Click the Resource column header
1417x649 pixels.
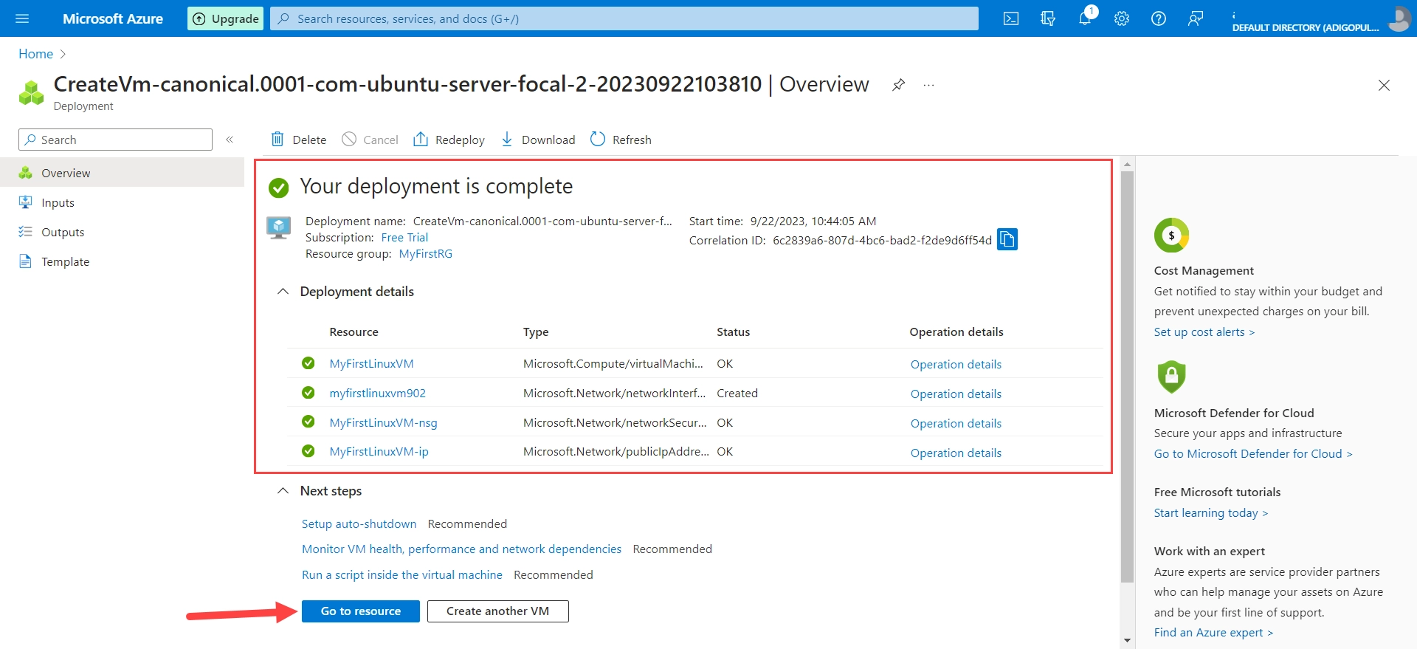click(354, 332)
